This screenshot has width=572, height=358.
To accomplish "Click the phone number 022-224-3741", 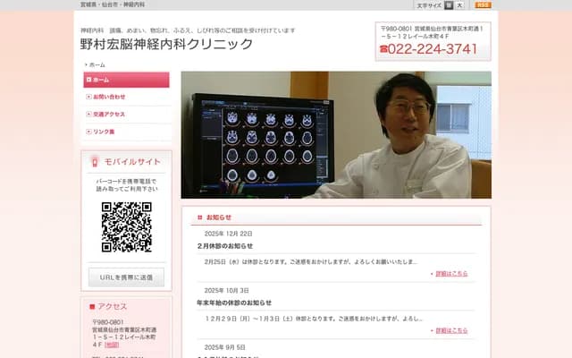I will click(433, 49).
